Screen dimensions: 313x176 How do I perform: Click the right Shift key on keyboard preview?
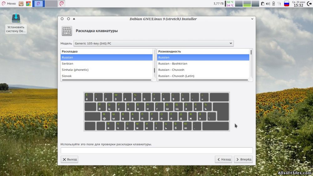pyautogui.click(x=216, y=126)
